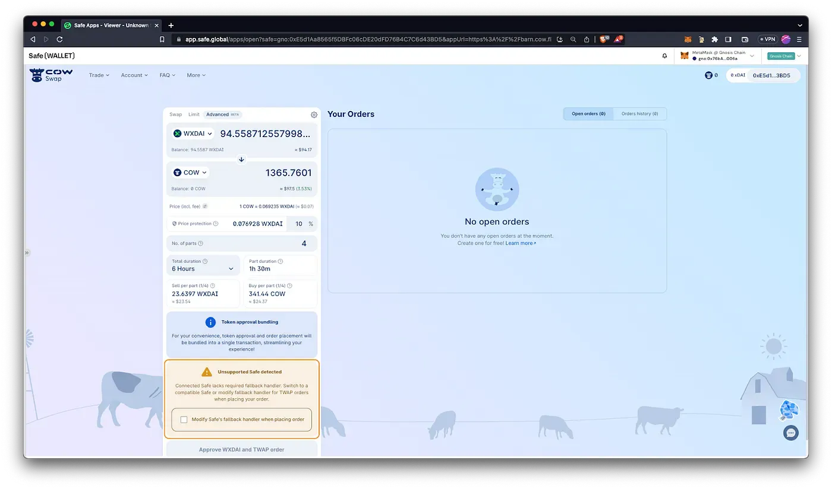Show the Total duration help tooltip
The height and width of the screenshot is (489, 832).
pos(205,261)
